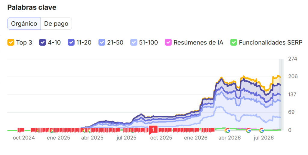Toggle the 11-20 positions checkbox

(71, 42)
